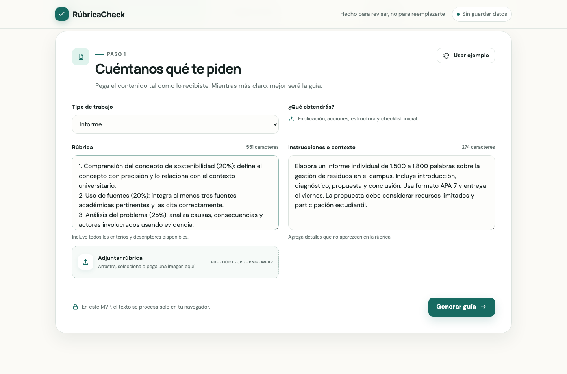Screen dimensions: 567x374
Task: Click the 'Rúbrica' field label
Action: [x=82, y=147]
